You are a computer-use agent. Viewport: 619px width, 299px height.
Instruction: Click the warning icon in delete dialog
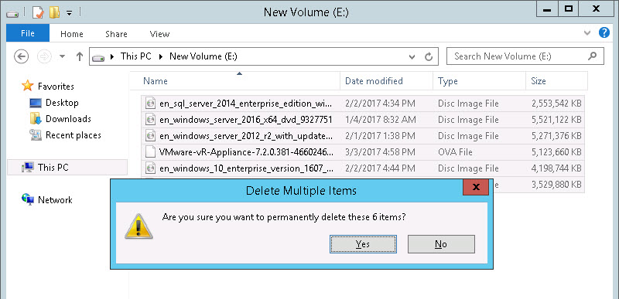tap(139, 226)
